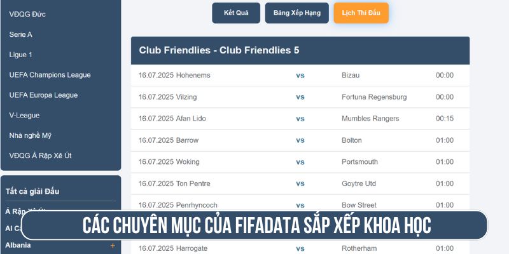Open the Kết Quả tab

click(236, 13)
